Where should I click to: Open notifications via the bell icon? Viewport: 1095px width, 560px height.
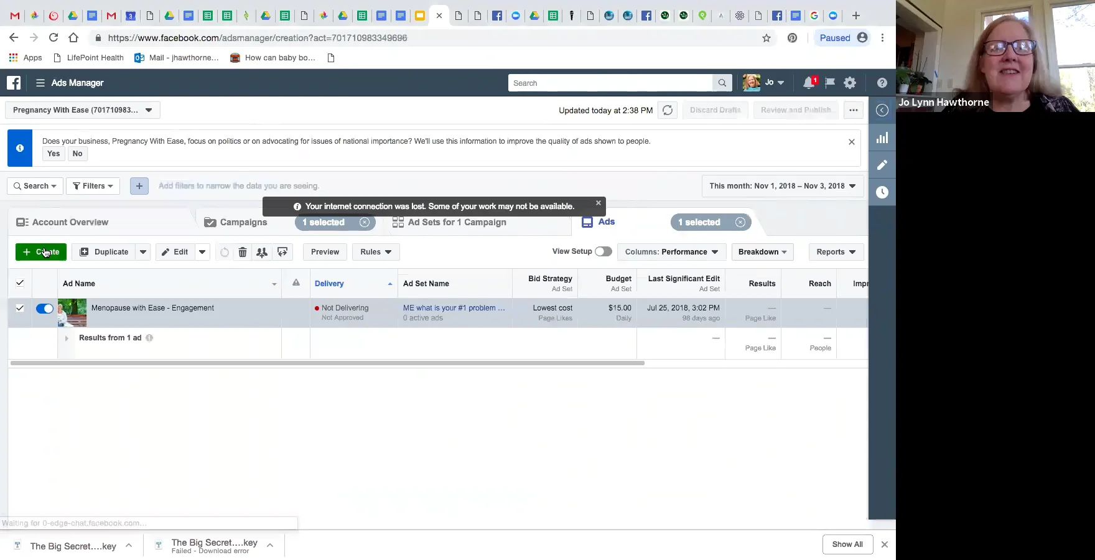point(808,82)
